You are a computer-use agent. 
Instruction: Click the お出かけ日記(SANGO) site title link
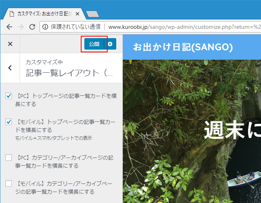point(183,47)
